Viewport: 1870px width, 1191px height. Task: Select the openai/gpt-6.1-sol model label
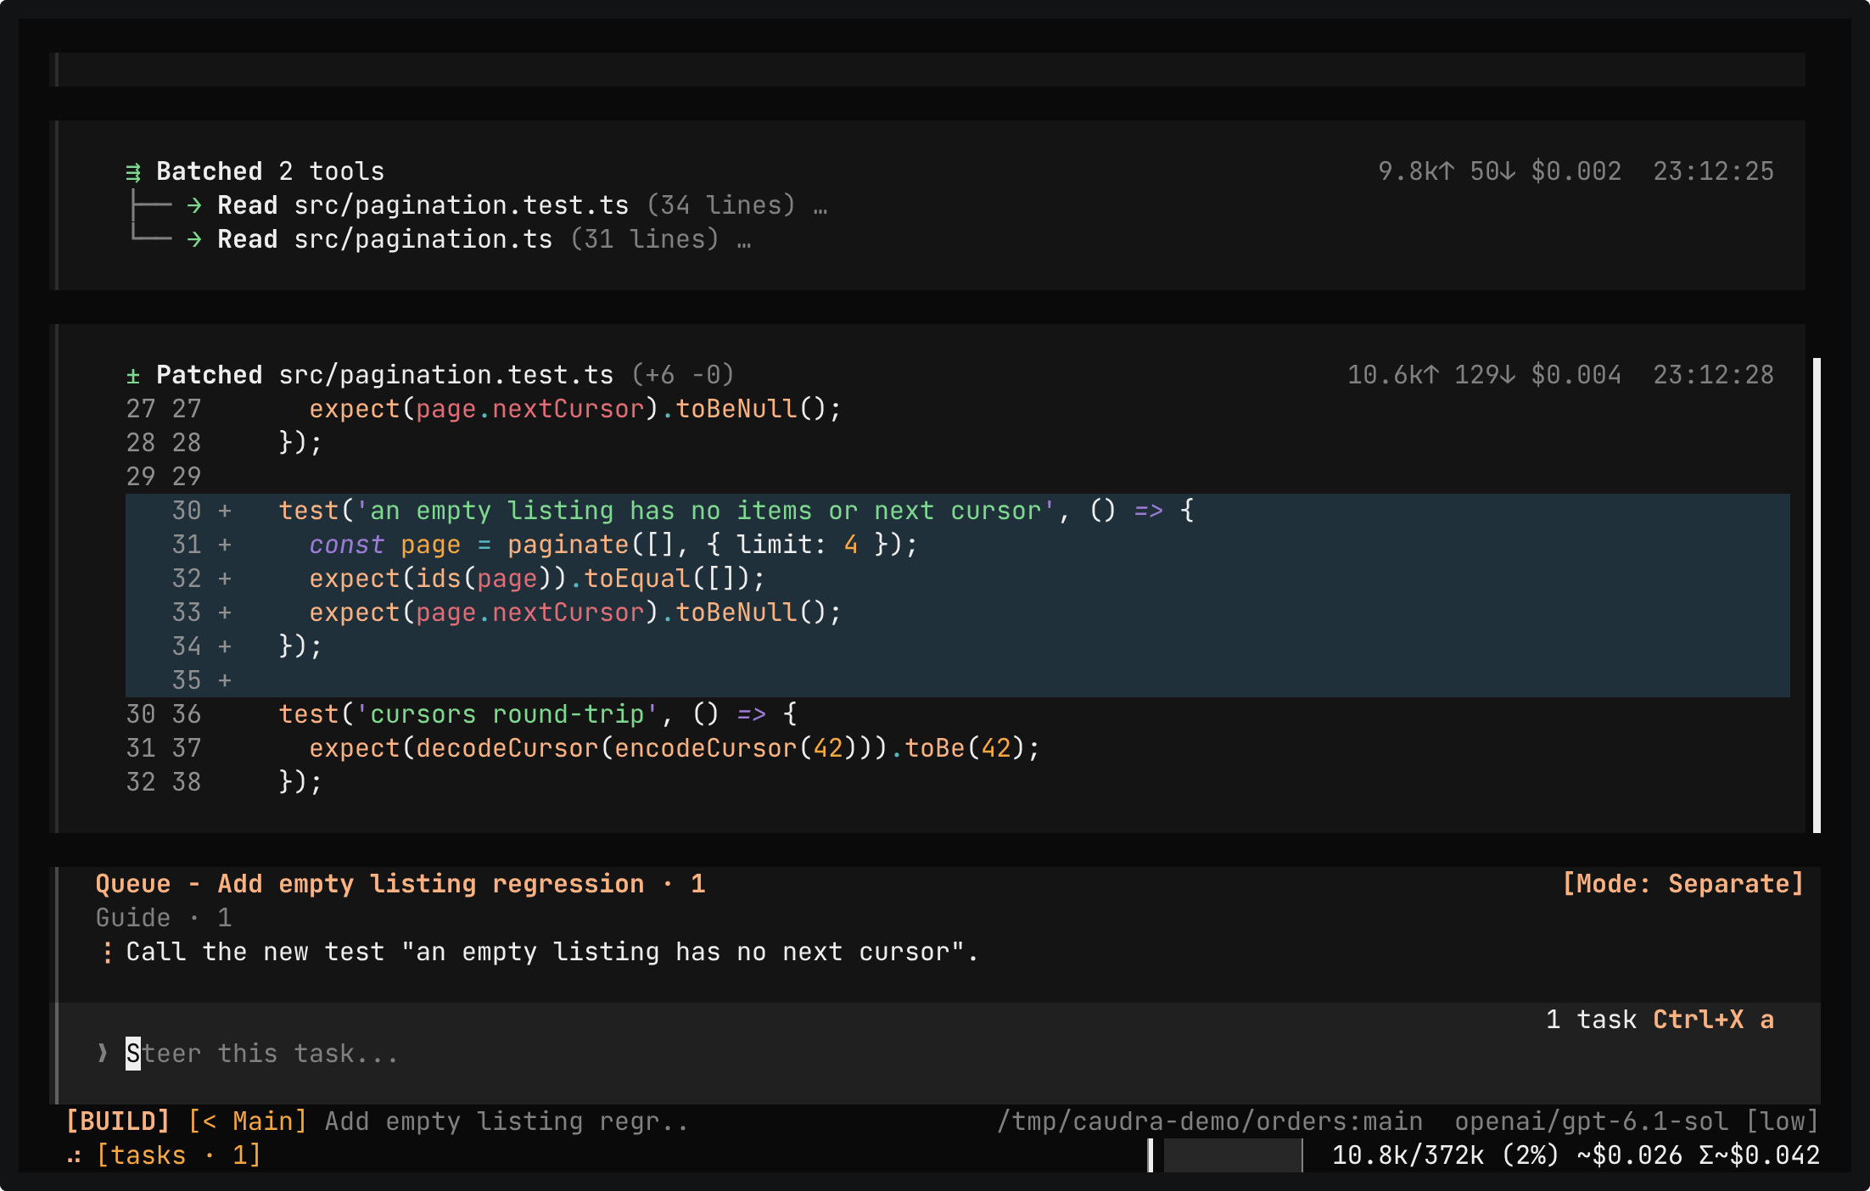1592,1121
